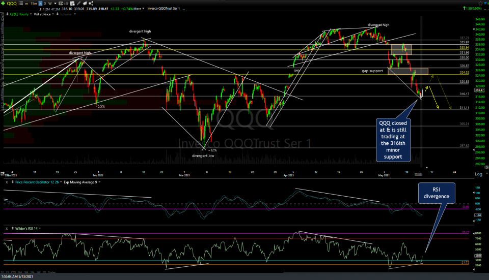This screenshot has width=489, height=280.
Task: Click the Invesco QQQ Trust Ser 1 name
Action: [x=164, y=9]
